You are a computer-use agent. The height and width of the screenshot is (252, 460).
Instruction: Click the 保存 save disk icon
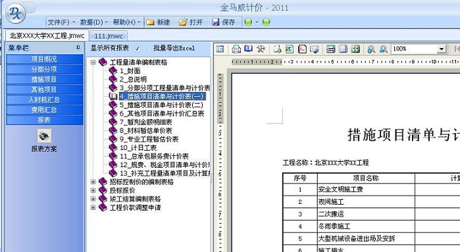(216, 22)
